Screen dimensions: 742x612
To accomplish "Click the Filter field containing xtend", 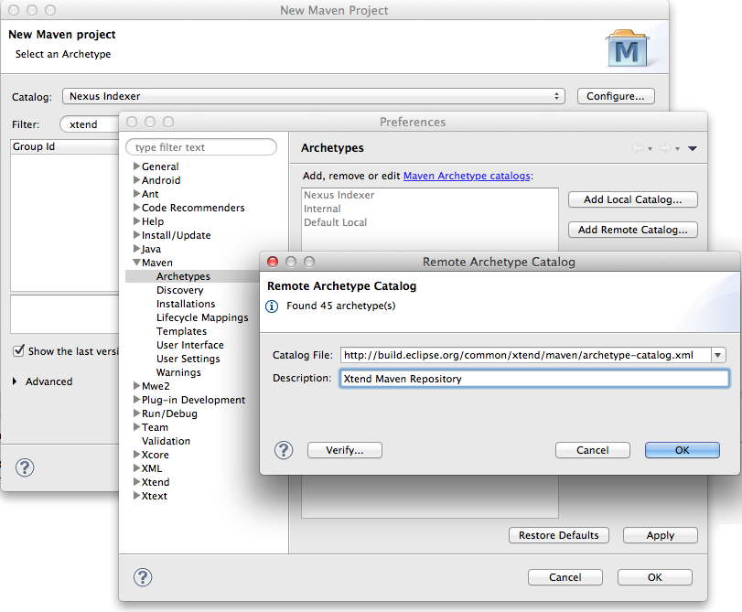I will pyautogui.click(x=90, y=124).
